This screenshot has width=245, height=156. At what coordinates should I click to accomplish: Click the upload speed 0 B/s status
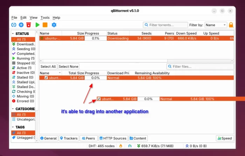(x=196, y=146)
